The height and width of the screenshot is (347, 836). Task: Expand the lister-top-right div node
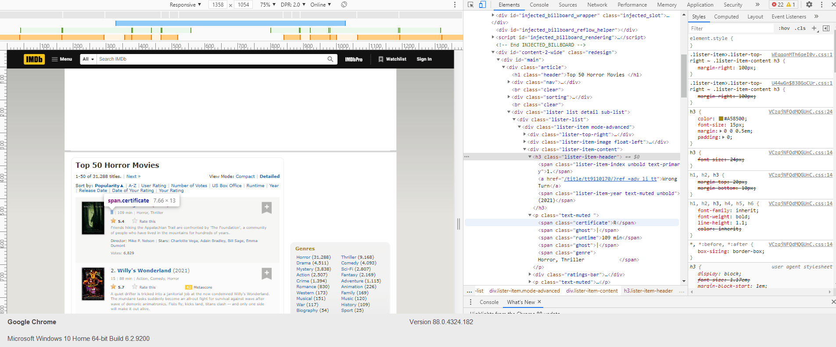(x=524, y=134)
